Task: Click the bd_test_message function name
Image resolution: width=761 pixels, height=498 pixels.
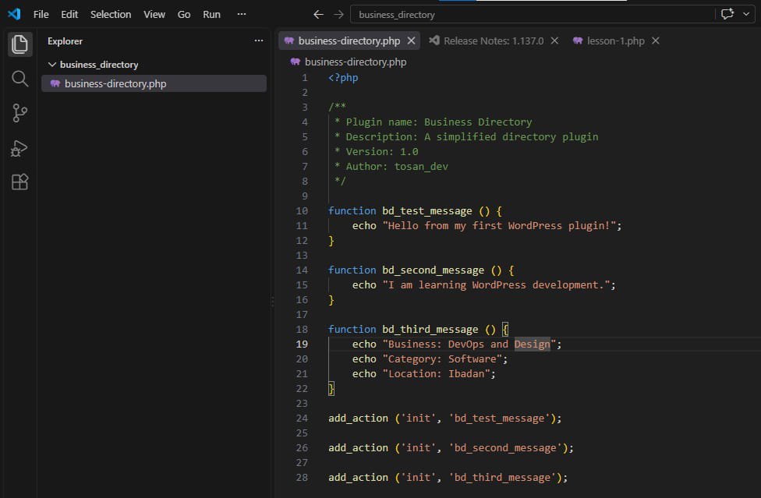Action: (427, 211)
